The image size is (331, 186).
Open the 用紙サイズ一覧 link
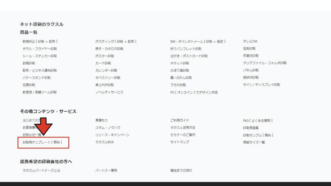(254, 142)
